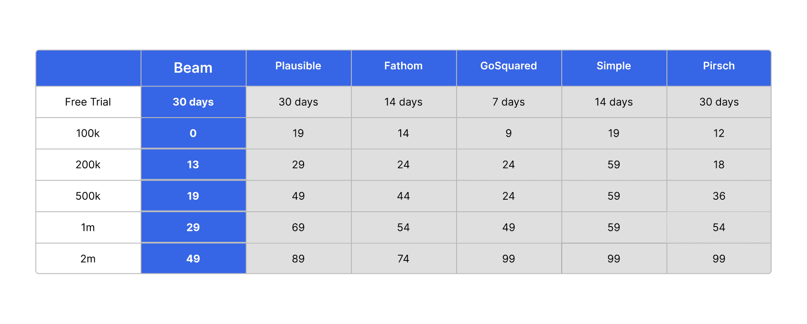Click Beam's 200k price cell showing 13

[193, 164]
